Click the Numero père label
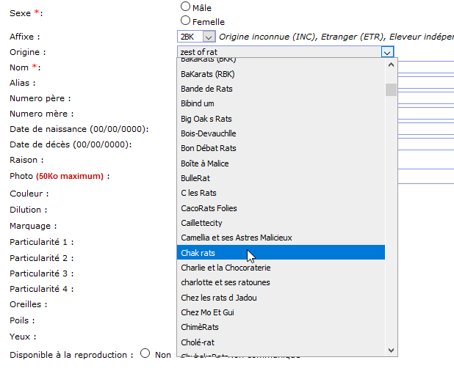The width and height of the screenshot is (454, 371). [40, 98]
